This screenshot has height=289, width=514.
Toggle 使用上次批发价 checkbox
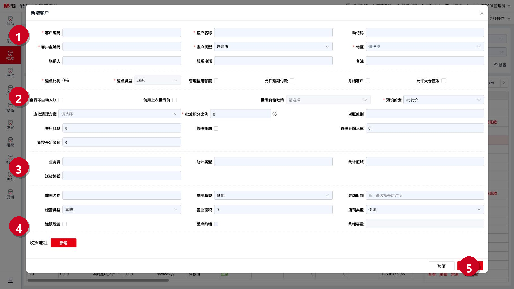(174, 100)
